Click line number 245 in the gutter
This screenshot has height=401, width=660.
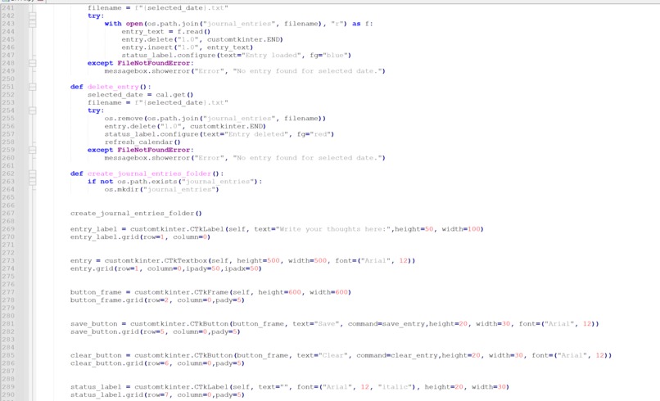tap(8, 39)
